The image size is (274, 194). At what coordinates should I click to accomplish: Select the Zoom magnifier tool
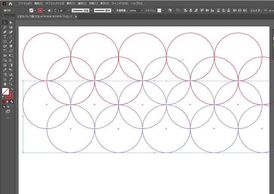pyautogui.click(x=11, y=84)
